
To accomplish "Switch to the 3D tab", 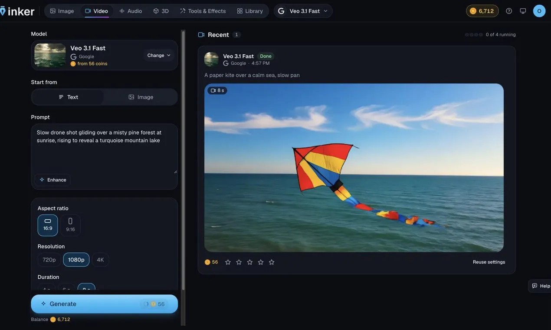I will point(161,11).
